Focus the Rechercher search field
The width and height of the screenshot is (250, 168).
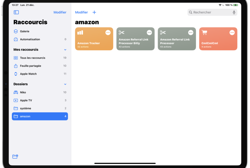click(212, 12)
